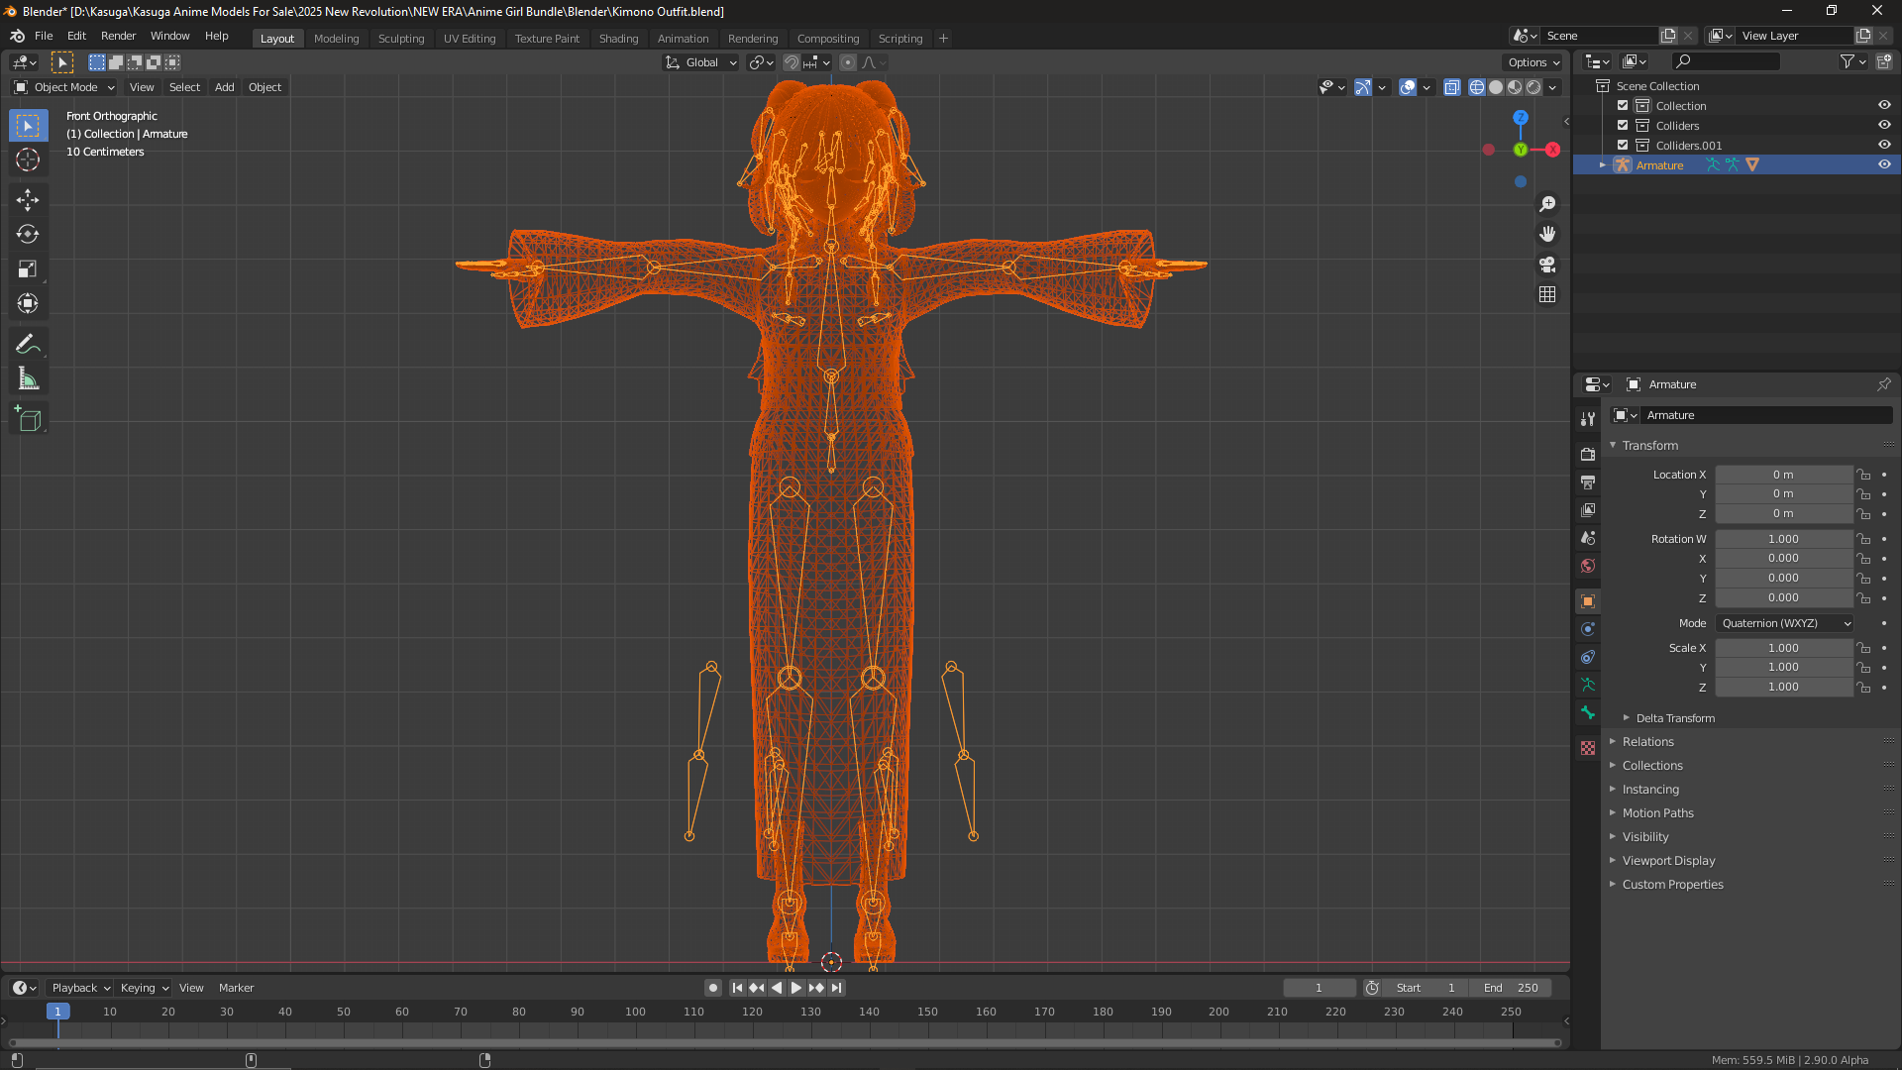Select the Measure ruler tool
The image size is (1902, 1070).
28,378
